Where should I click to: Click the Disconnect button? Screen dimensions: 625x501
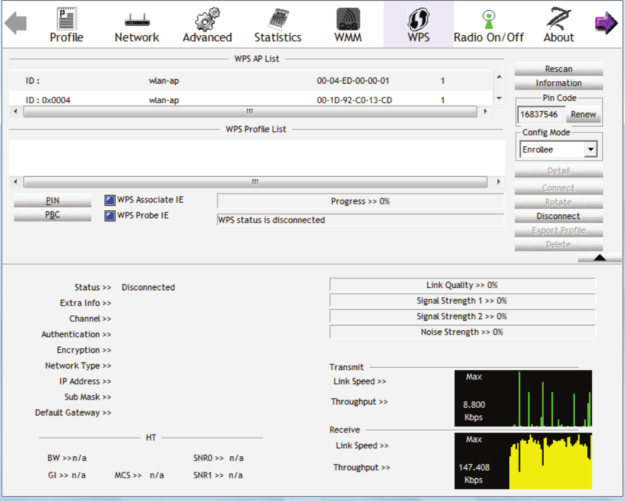click(x=558, y=216)
